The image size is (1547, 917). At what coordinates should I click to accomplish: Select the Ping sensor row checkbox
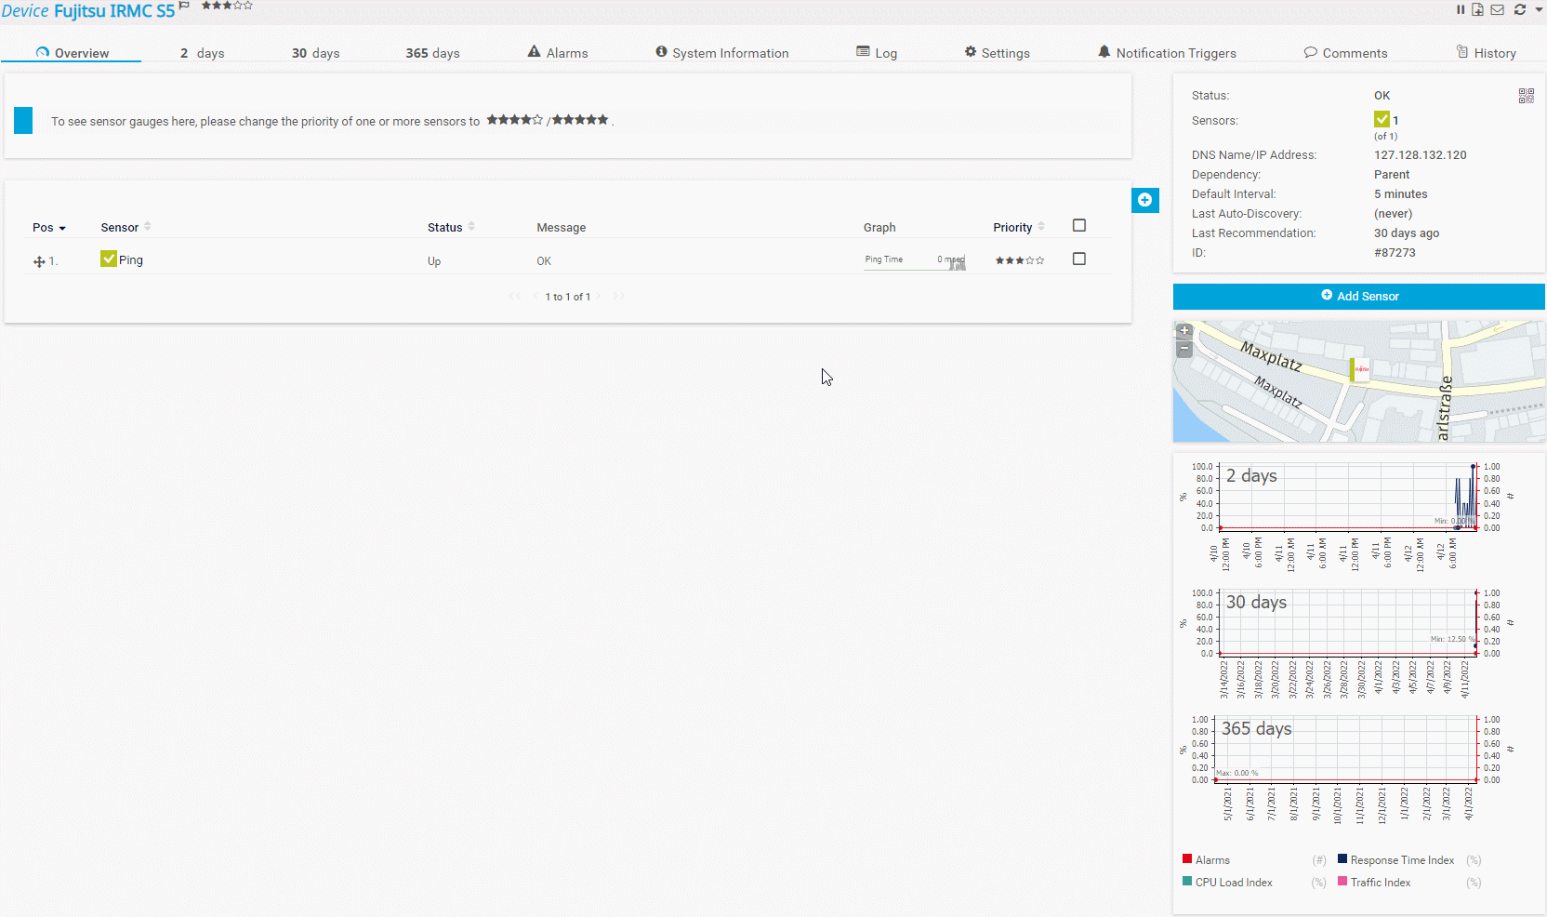(1078, 259)
